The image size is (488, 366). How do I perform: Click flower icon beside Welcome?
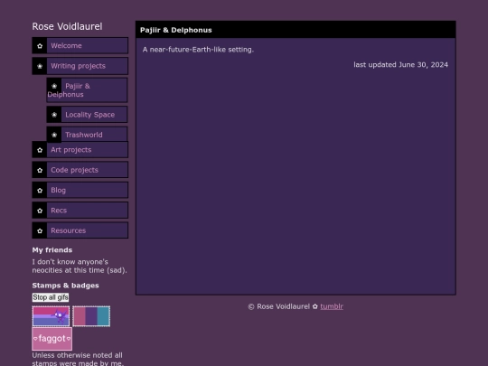pos(40,46)
